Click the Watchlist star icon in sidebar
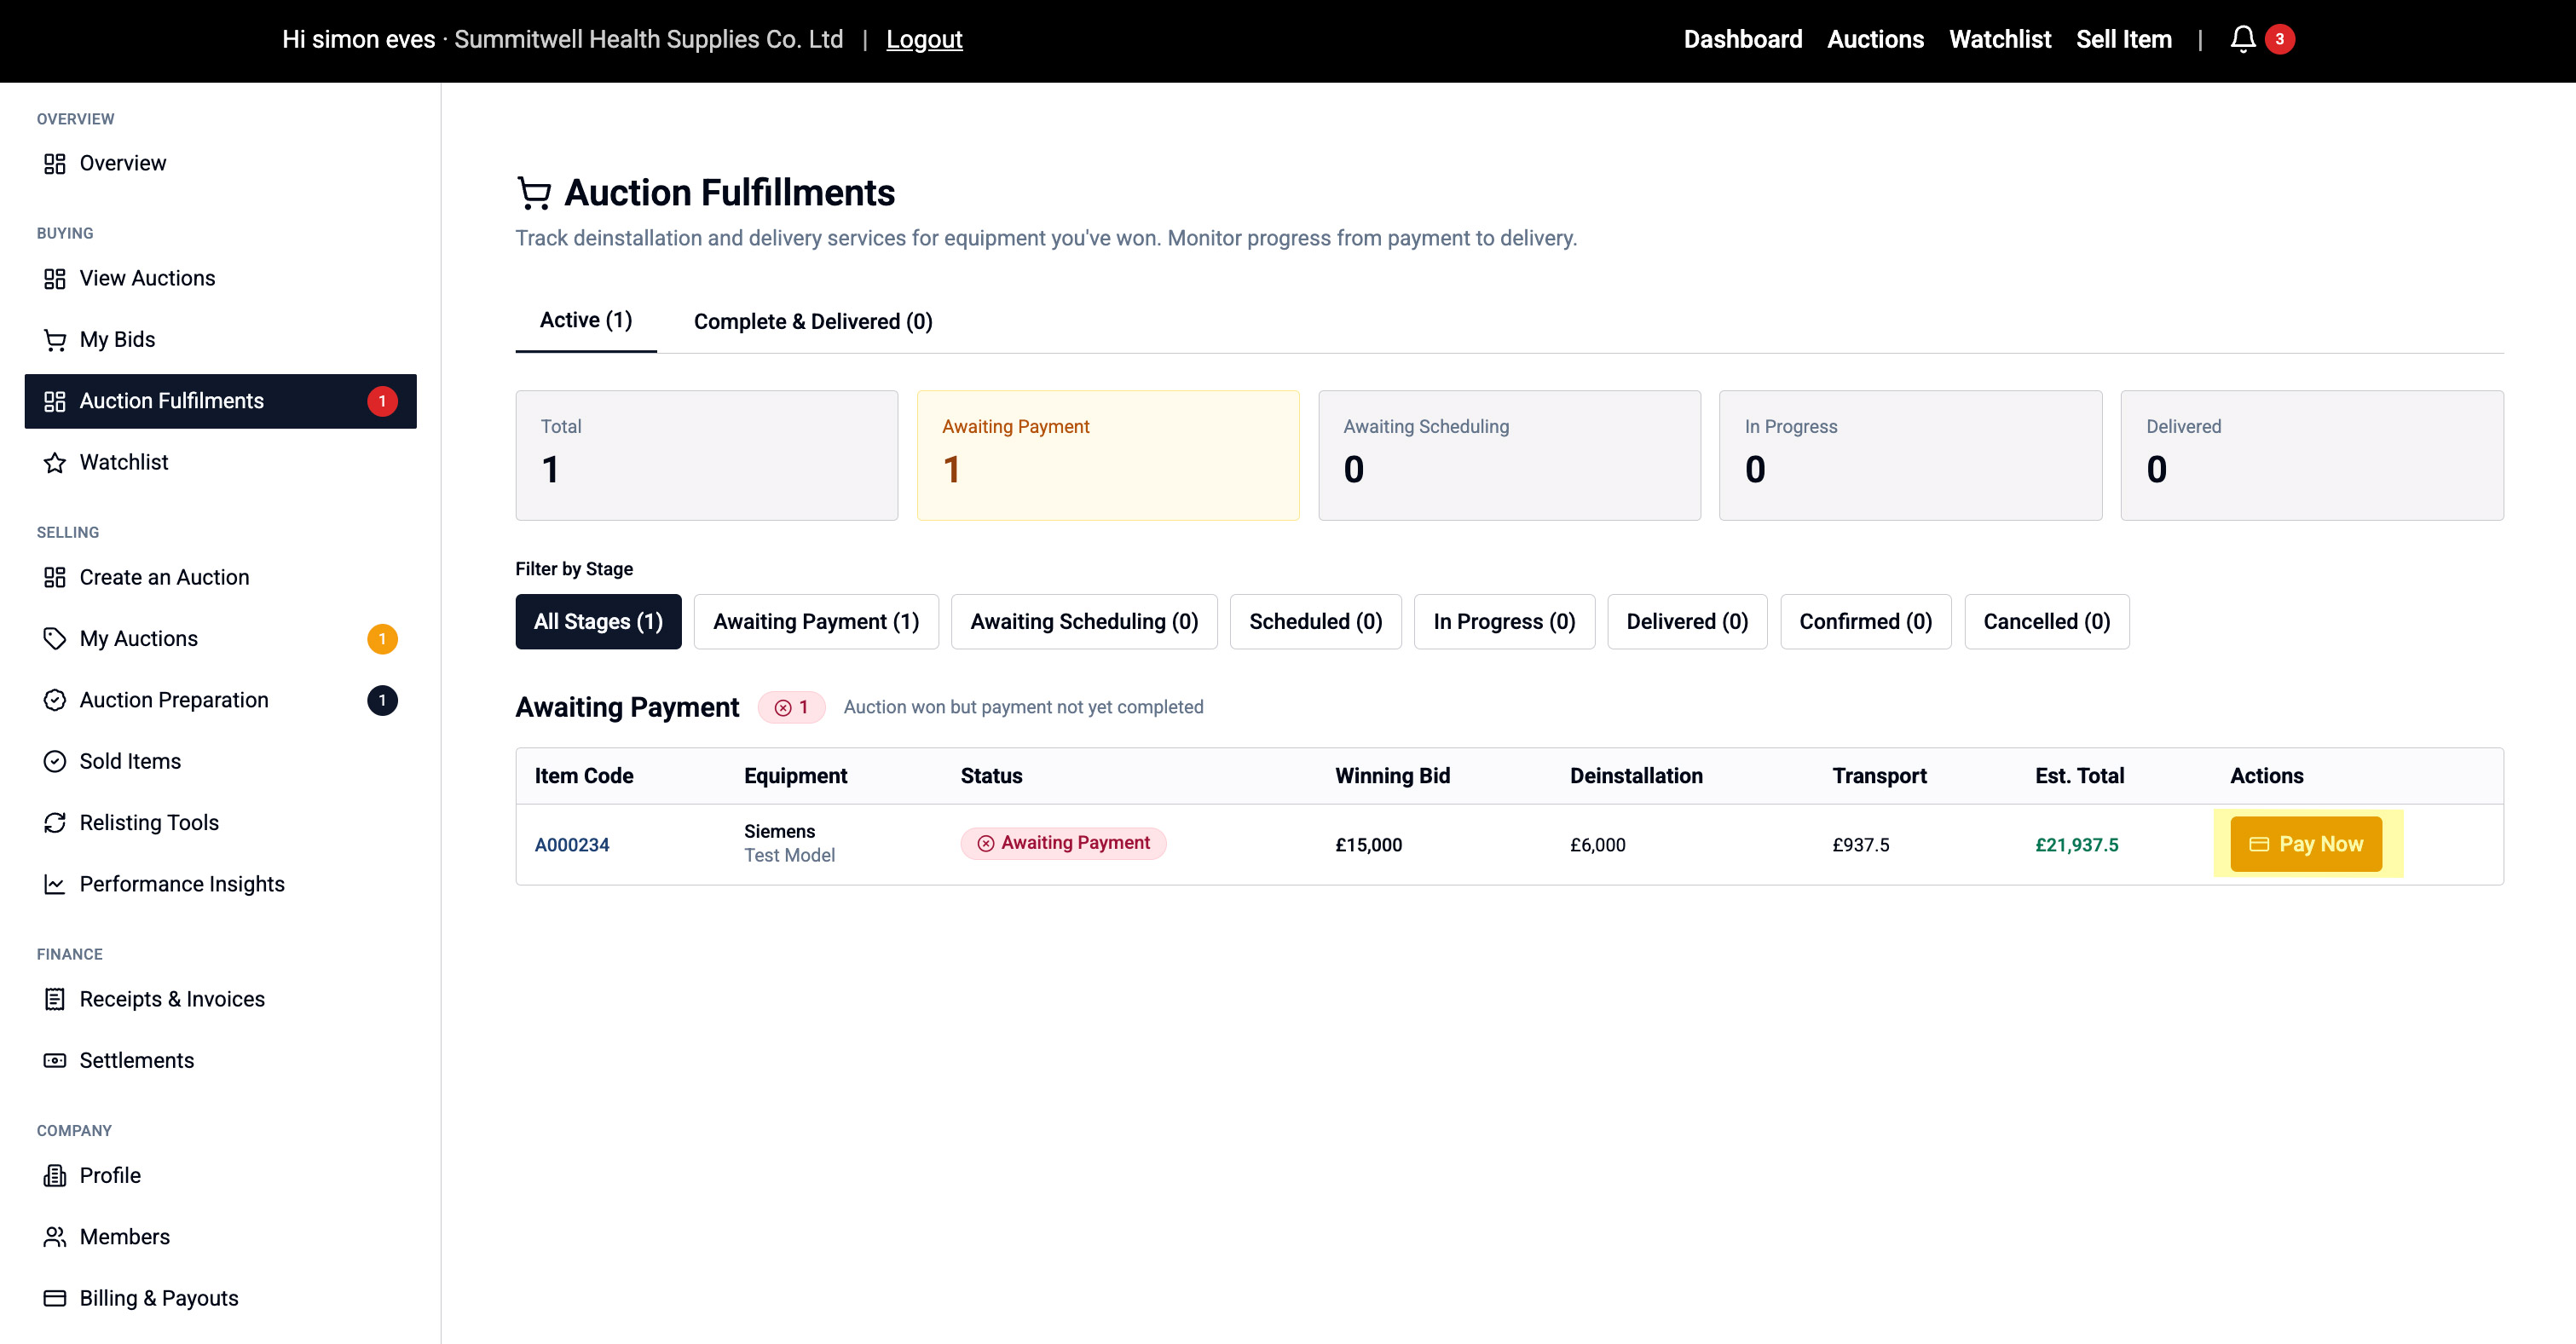Screen dimensions: 2576x1344 [54, 462]
